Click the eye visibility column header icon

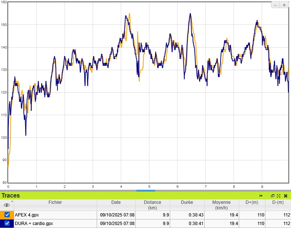tap(7, 205)
